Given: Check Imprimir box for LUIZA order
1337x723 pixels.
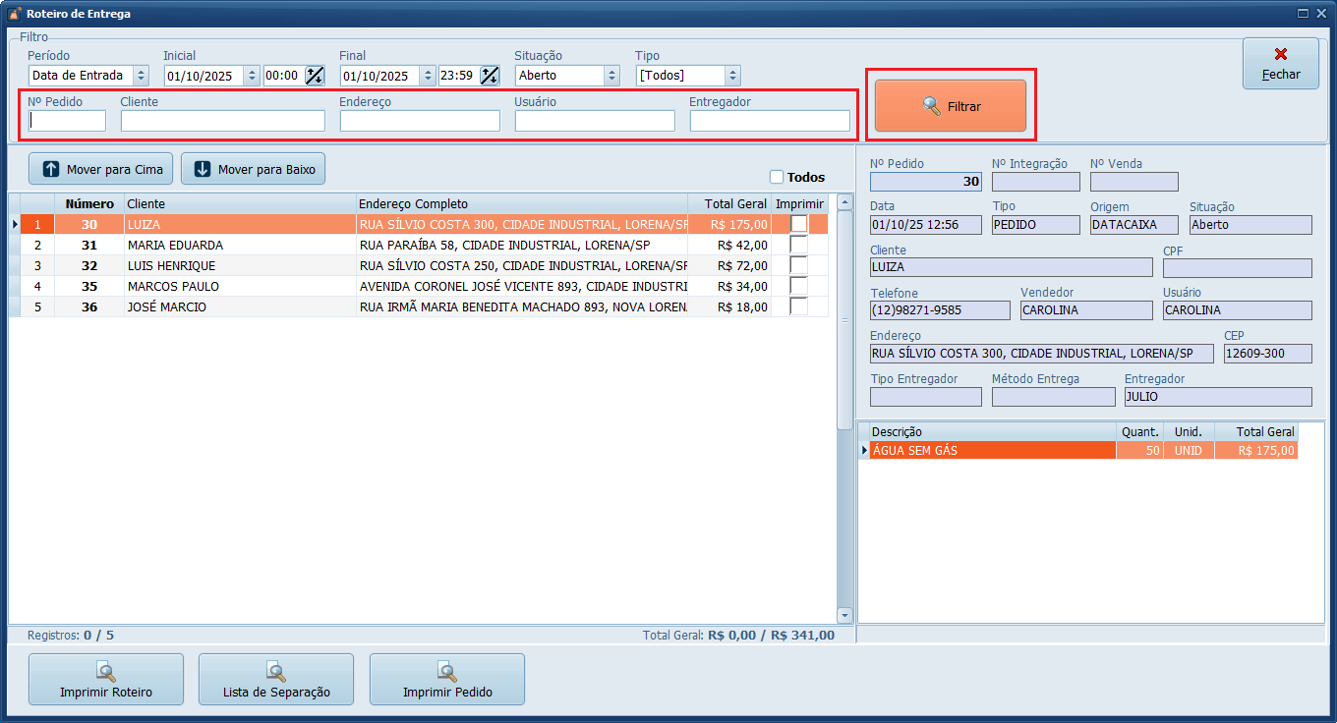Looking at the screenshot, I should (798, 224).
